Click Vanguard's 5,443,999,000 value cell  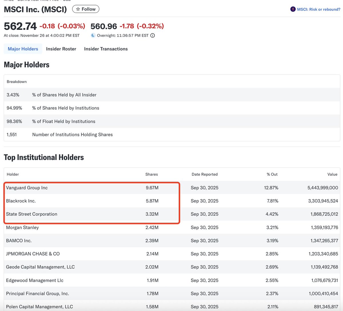click(323, 188)
